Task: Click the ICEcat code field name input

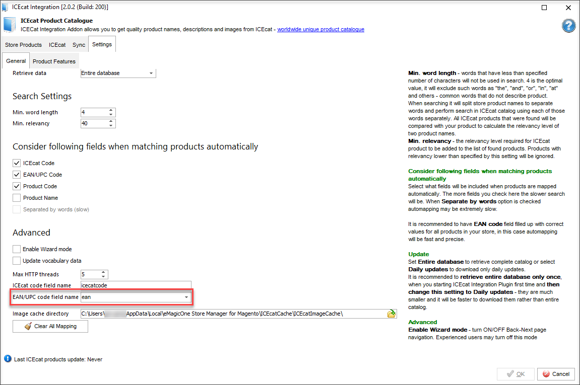Action: 136,285
